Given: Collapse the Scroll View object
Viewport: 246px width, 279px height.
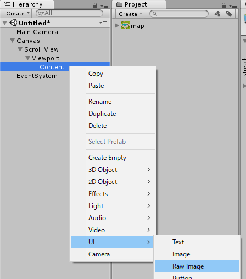Looking at the screenshot, I should (20, 49).
